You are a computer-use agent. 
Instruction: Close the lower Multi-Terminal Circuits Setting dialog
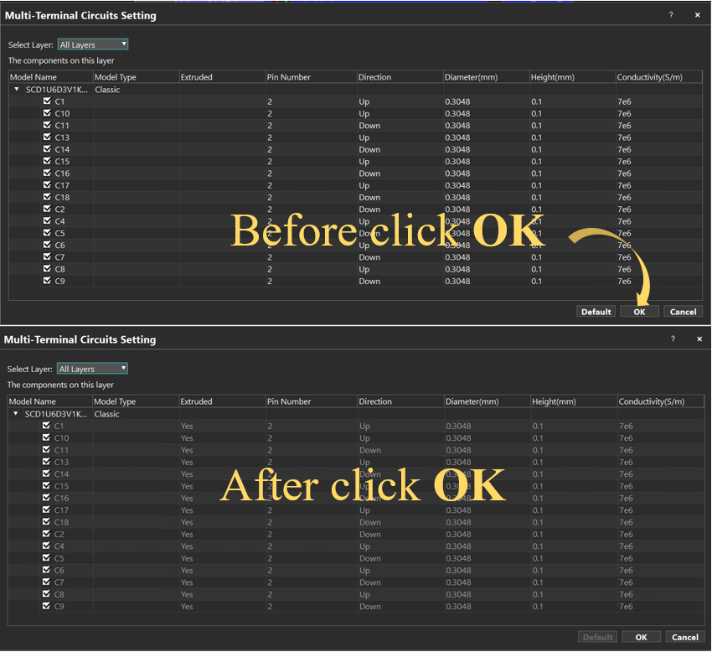pos(699,339)
